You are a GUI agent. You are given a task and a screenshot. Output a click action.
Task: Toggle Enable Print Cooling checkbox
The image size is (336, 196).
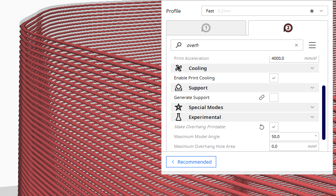pos(273,78)
